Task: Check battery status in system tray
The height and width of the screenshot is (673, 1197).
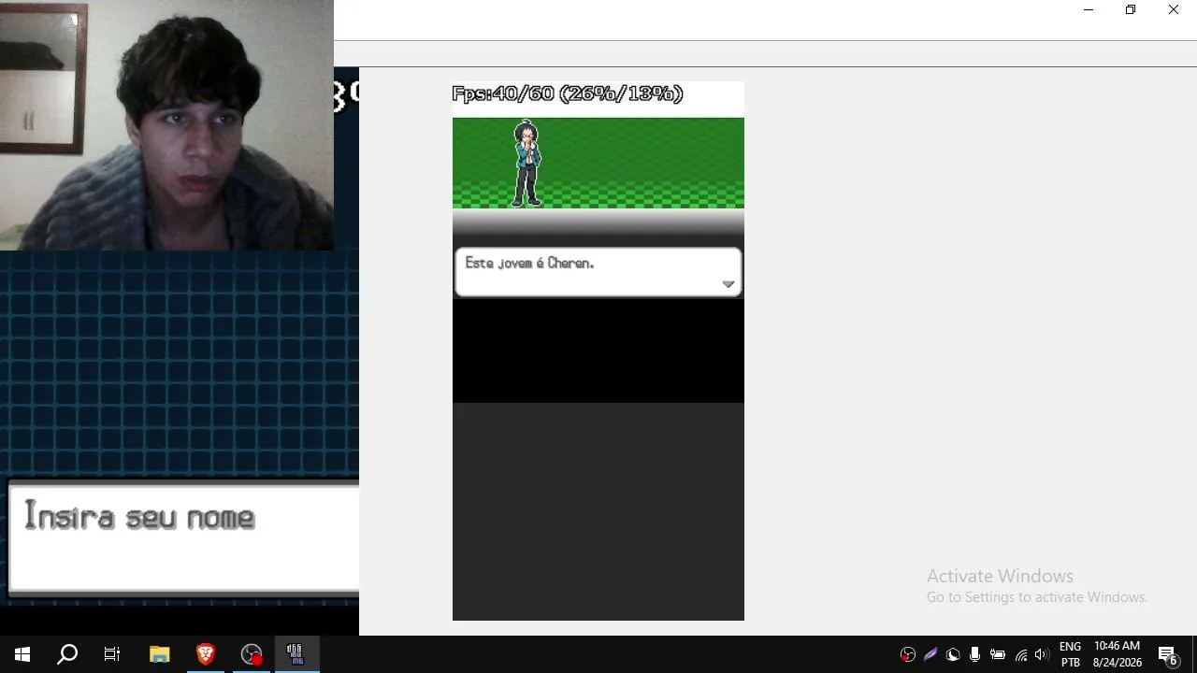Action: pyautogui.click(x=998, y=654)
